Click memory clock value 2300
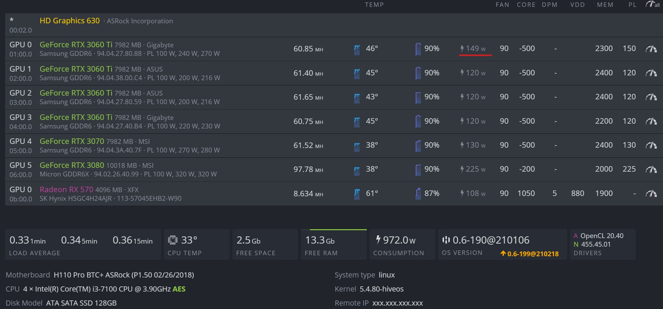The height and width of the screenshot is (309, 663). pyautogui.click(x=604, y=48)
